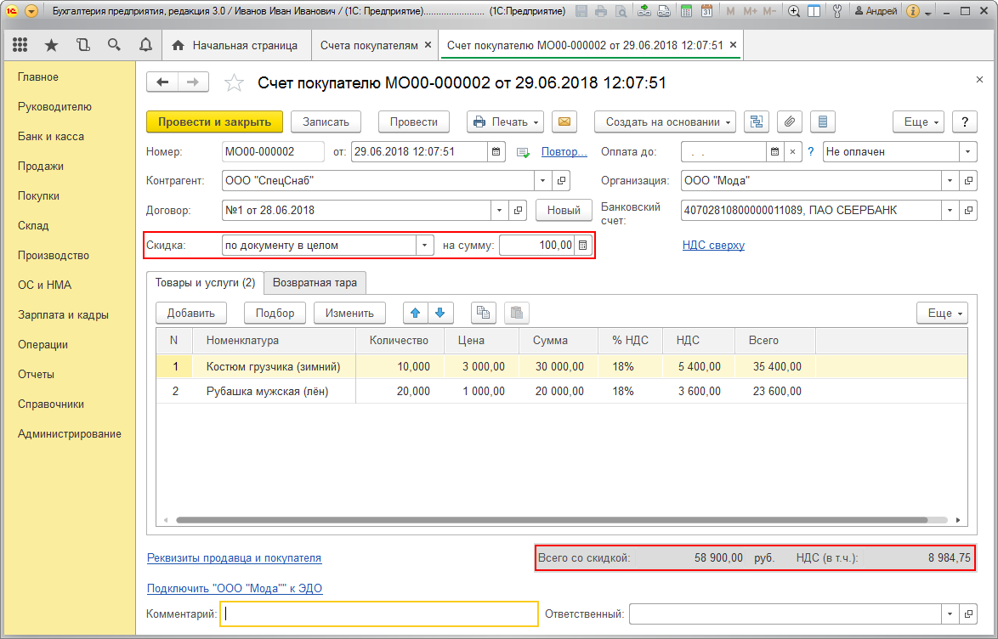Expand the Ответственный dropdown
998x639 pixels.
click(x=950, y=614)
